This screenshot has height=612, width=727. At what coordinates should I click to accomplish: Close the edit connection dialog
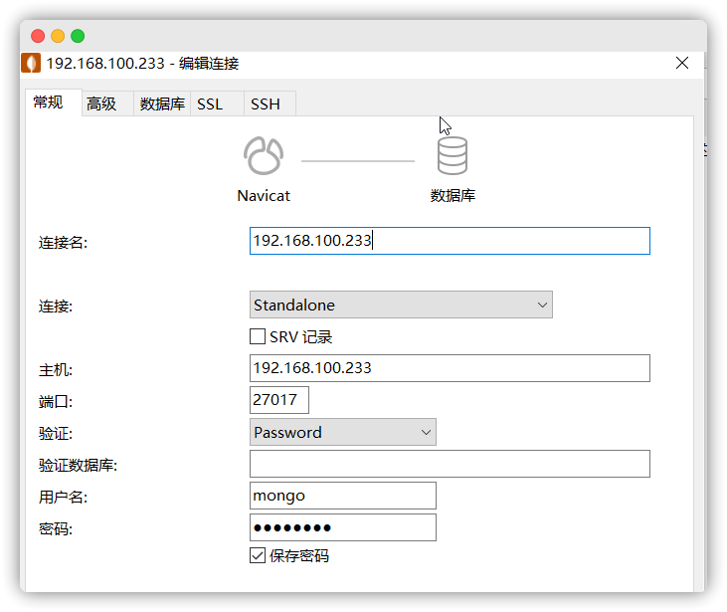coord(681,63)
